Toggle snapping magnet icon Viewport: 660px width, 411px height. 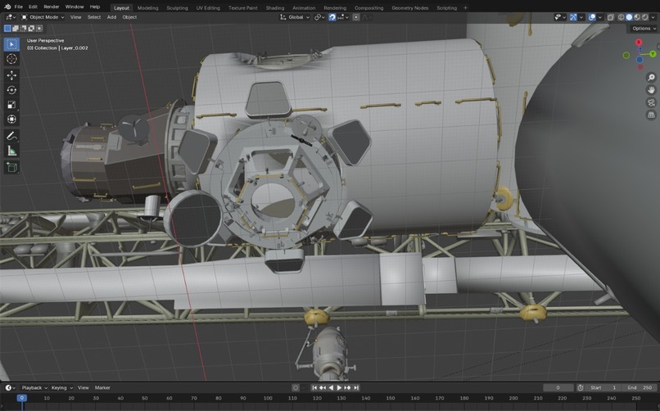coord(332,17)
